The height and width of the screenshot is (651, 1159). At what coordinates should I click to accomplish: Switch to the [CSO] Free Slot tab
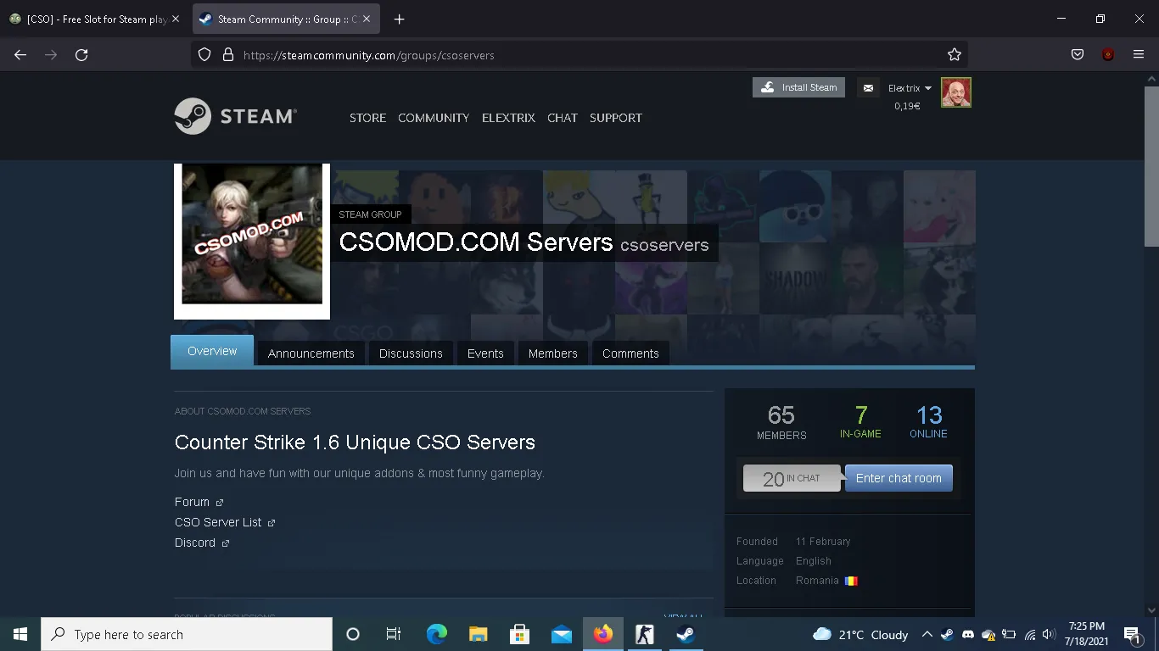95,19
